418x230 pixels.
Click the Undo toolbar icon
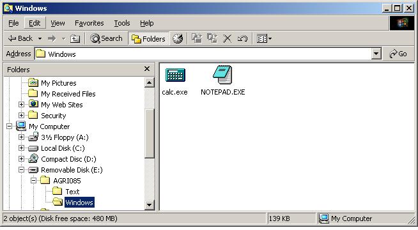point(242,38)
